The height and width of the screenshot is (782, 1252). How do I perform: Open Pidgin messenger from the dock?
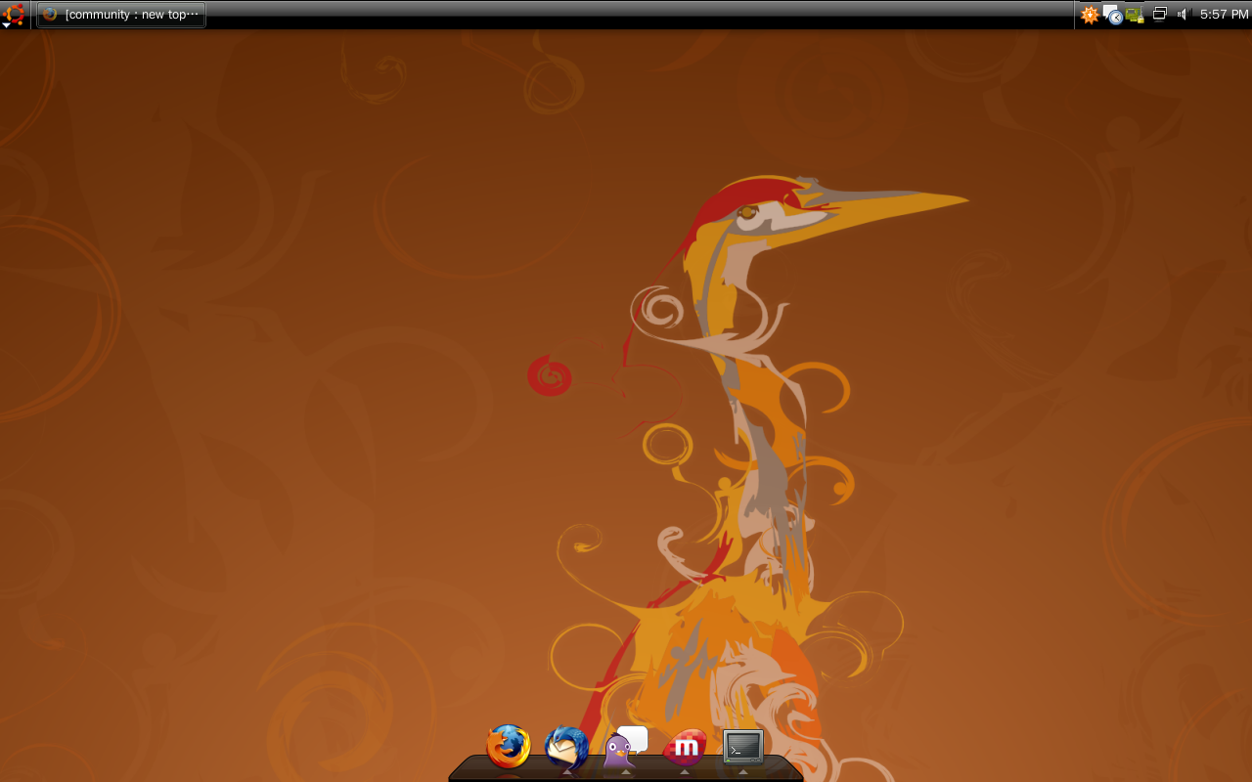[625, 746]
